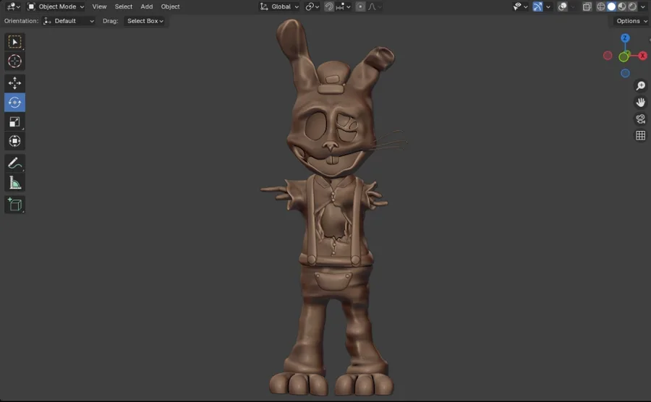Toggle snapping magnet button
Viewport: 651px width, 402px height.
tap(329, 7)
